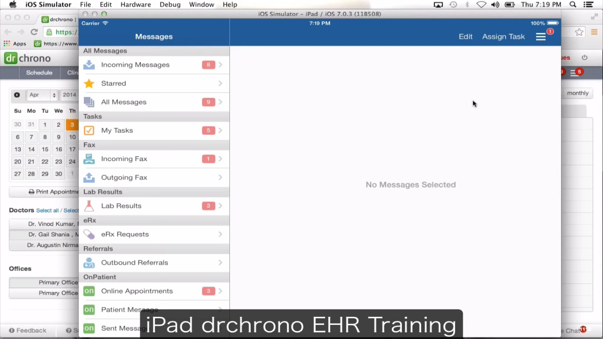Click the Print Appointments button
Viewport: 603px width, 339px height.
44,192
